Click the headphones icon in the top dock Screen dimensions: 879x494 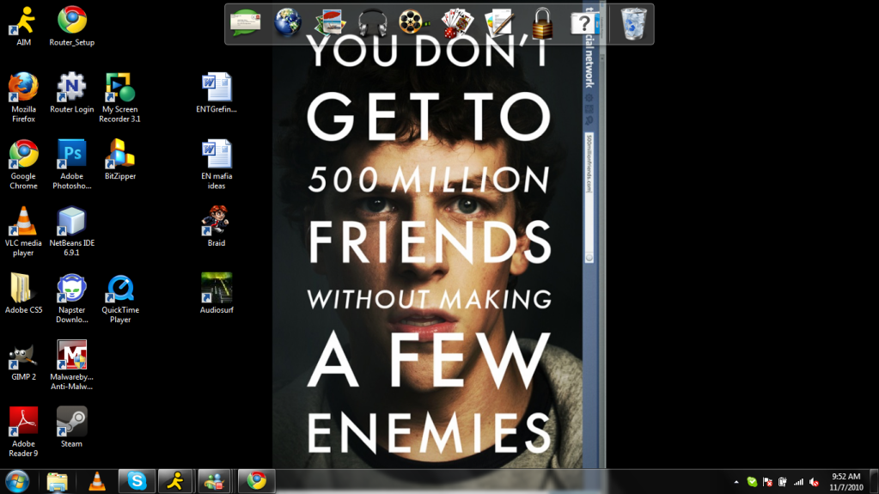372,22
